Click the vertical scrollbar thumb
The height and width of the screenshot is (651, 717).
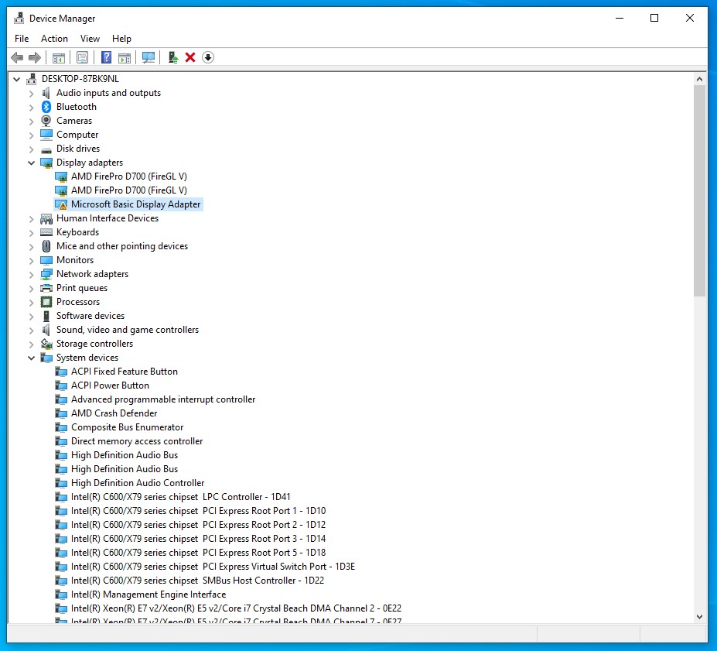pyautogui.click(x=699, y=190)
